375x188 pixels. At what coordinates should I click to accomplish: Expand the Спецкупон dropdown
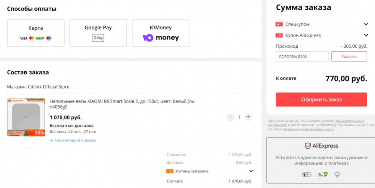coord(366,24)
